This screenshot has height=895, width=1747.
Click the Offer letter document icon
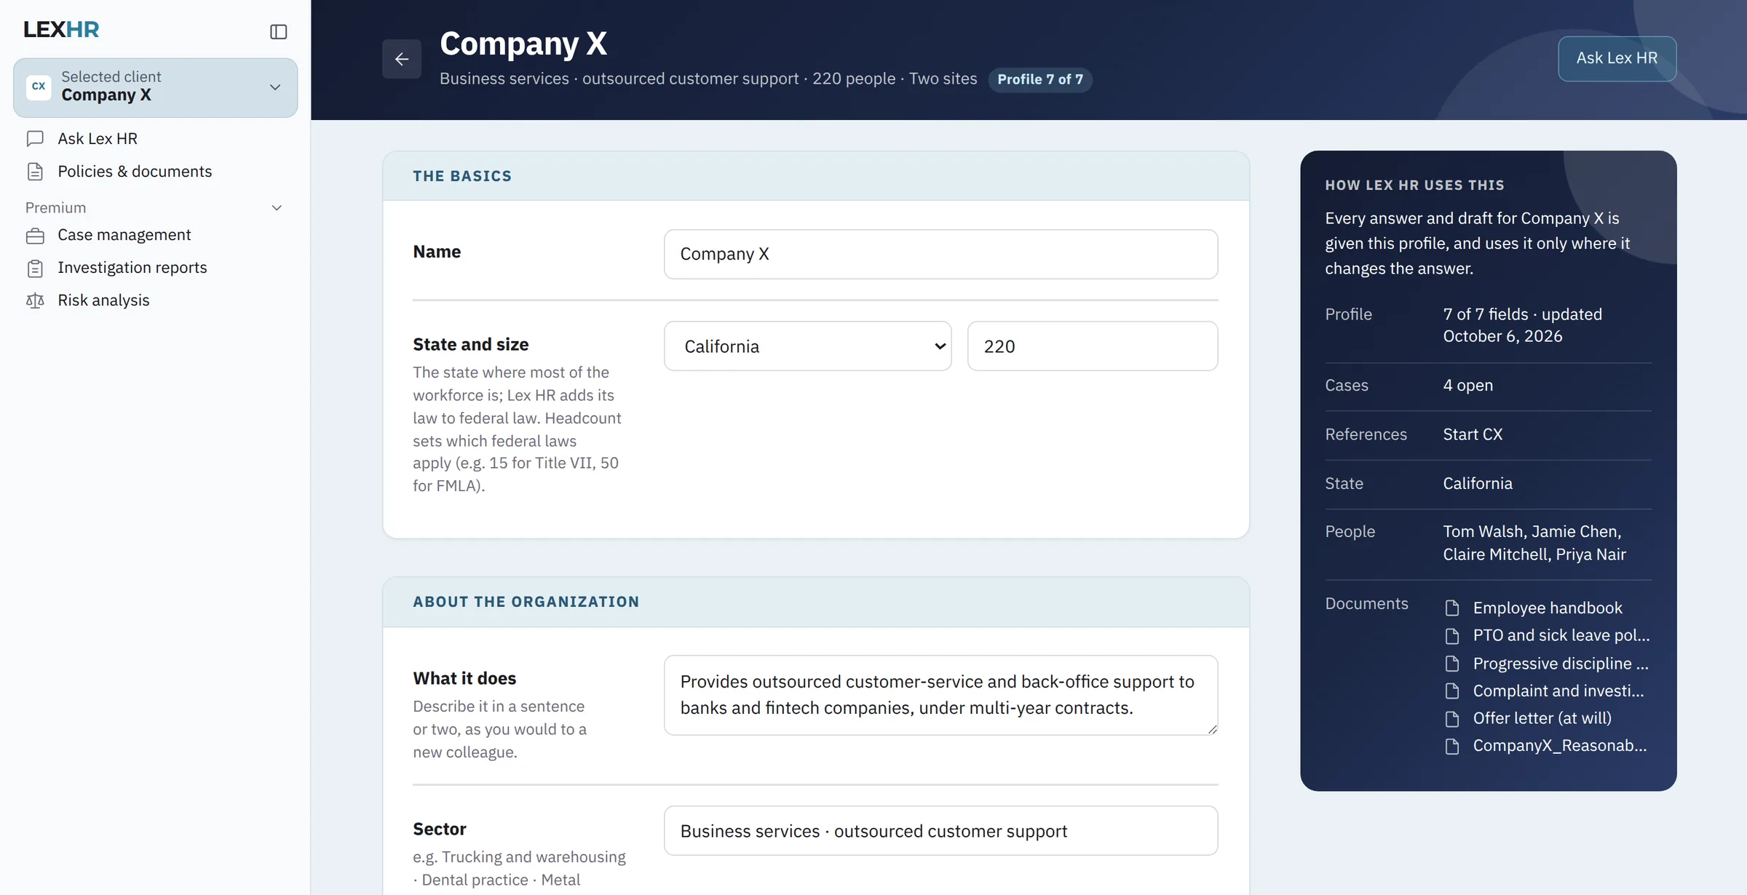point(1452,719)
